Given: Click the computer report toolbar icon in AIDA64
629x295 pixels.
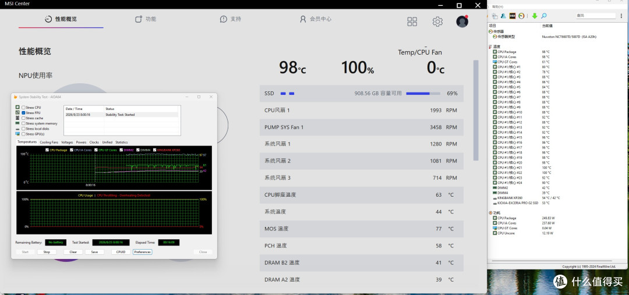Looking at the screenshot, I should tap(494, 16).
